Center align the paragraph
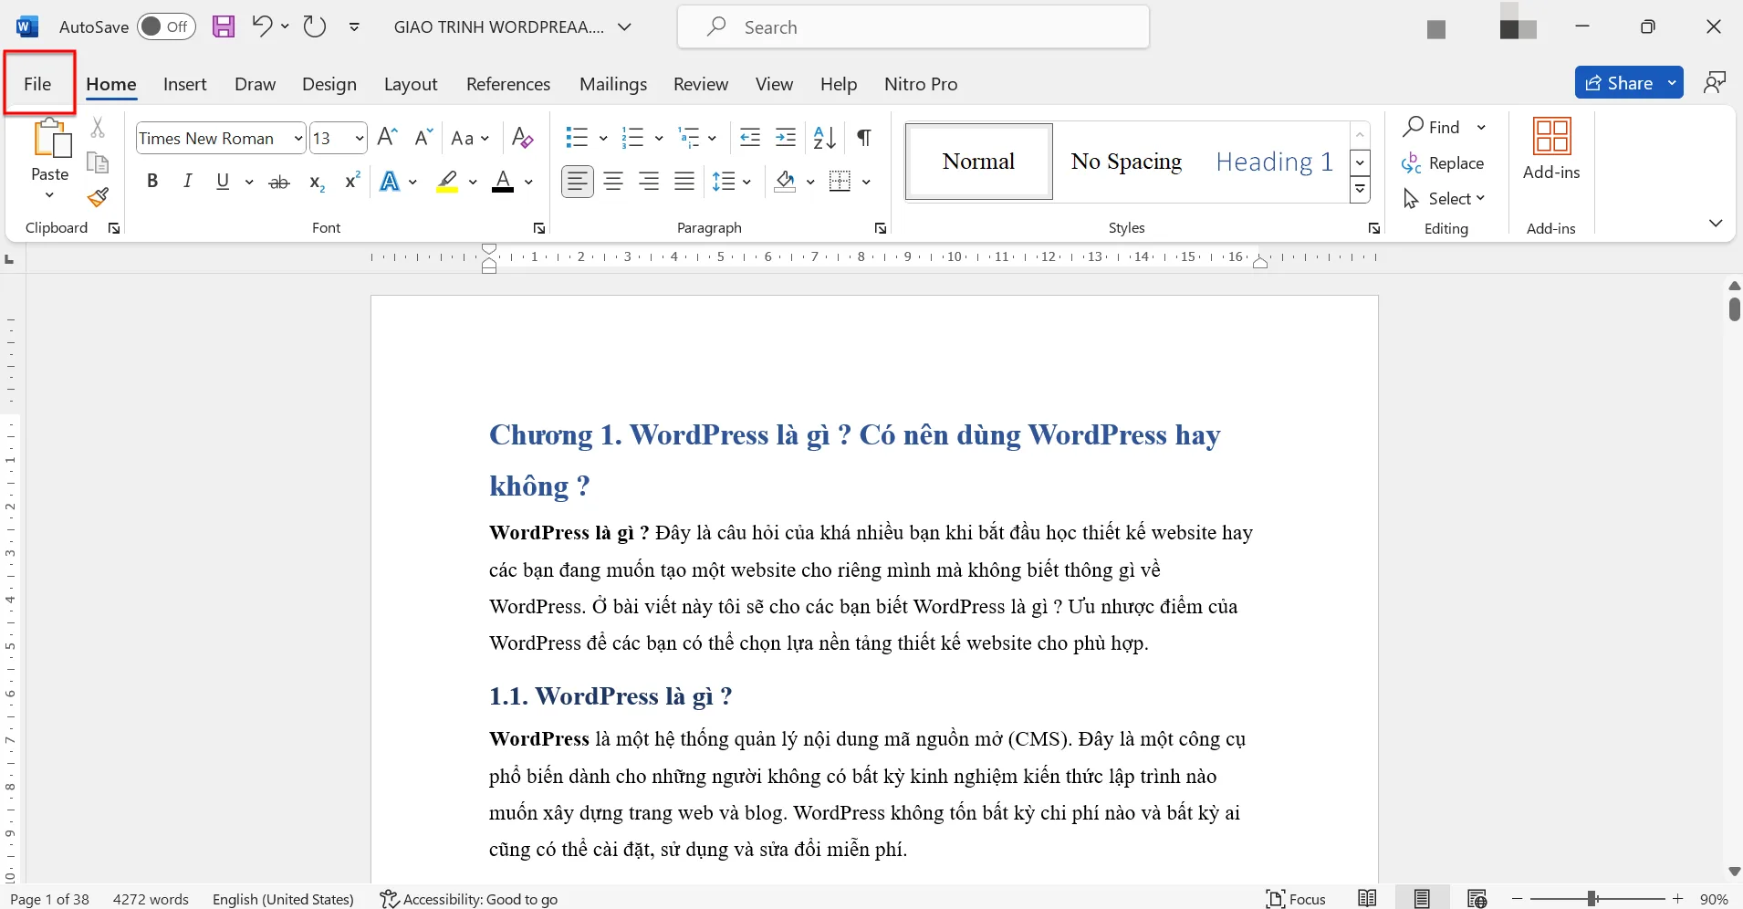 click(613, 181)
